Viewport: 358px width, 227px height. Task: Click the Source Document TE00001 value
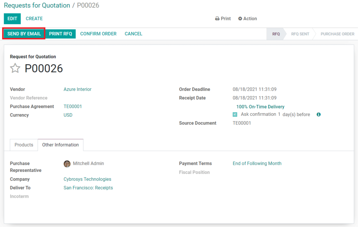[242, 123]
